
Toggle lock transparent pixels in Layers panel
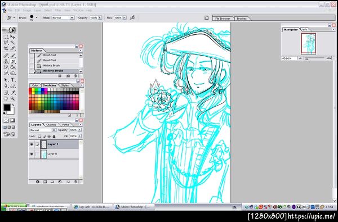(x=39, y=136)
